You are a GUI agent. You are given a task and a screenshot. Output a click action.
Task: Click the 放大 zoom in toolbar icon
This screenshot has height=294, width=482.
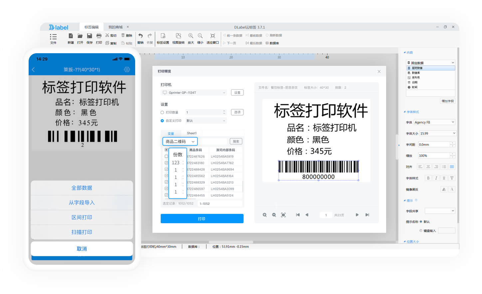click(191, 36)
